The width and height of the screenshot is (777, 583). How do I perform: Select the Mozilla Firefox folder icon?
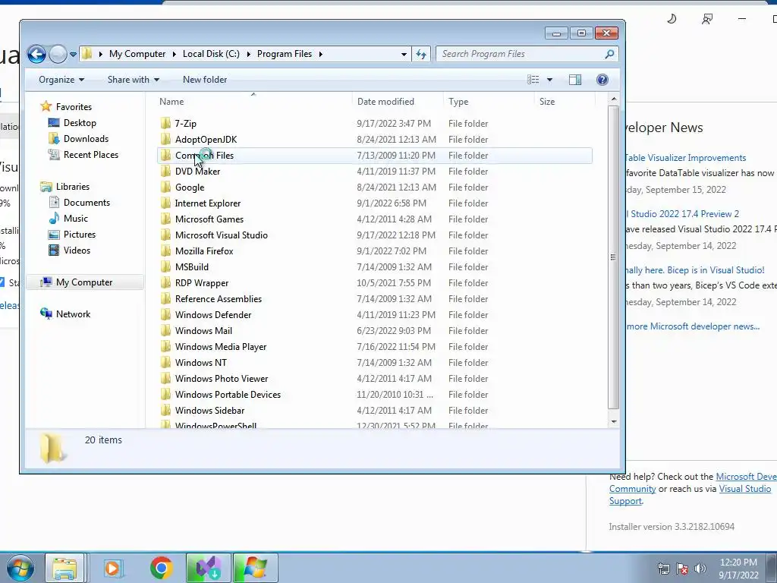tap(166, 251)
